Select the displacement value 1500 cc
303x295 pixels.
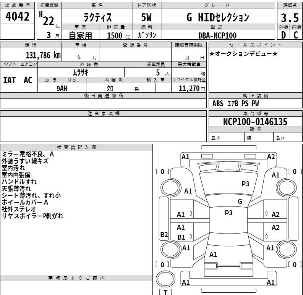pyautogui.click(x=118, y=36)
